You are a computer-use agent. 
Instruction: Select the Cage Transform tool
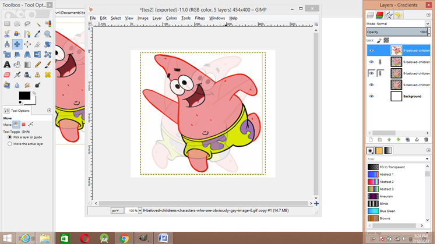[48, 54]
